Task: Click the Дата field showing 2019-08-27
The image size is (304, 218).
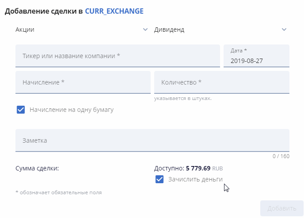Action: click(256, 56)
